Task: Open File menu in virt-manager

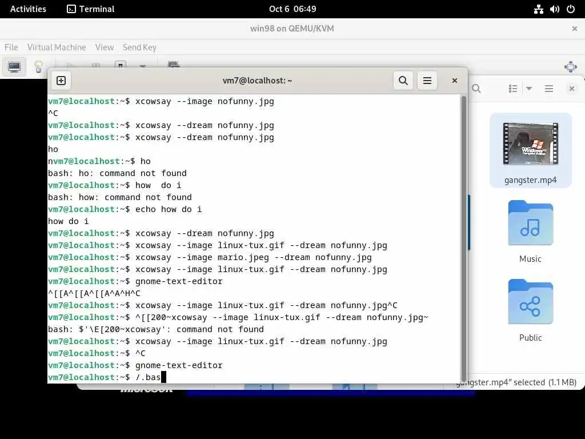Action: [11, 47]
